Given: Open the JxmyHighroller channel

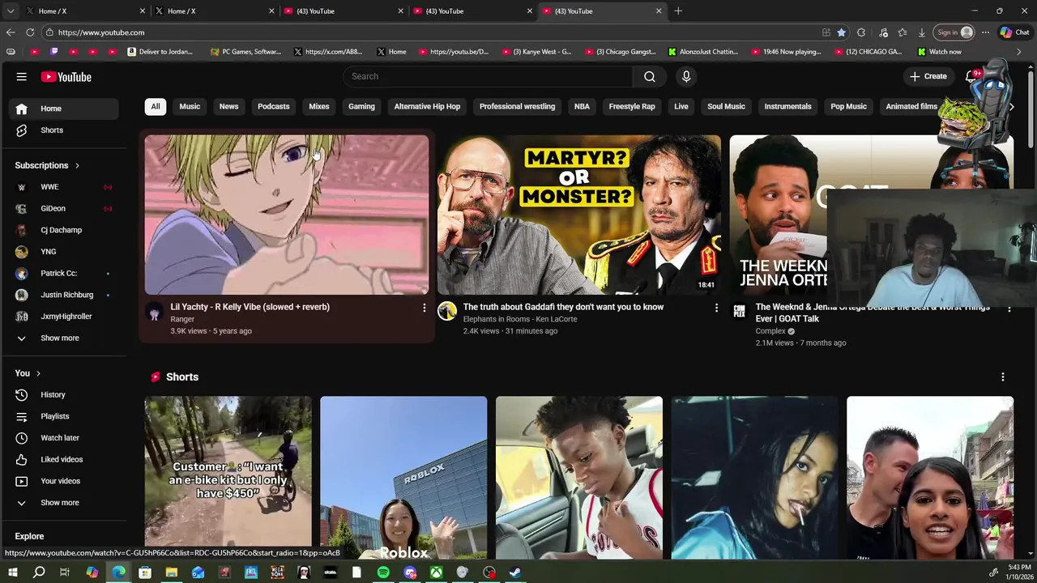Looking at the screenshot, I should (62, 316).
